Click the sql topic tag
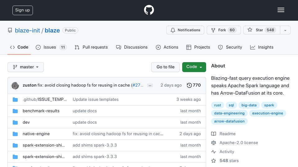The image size is (298, 167). point(231,105)
